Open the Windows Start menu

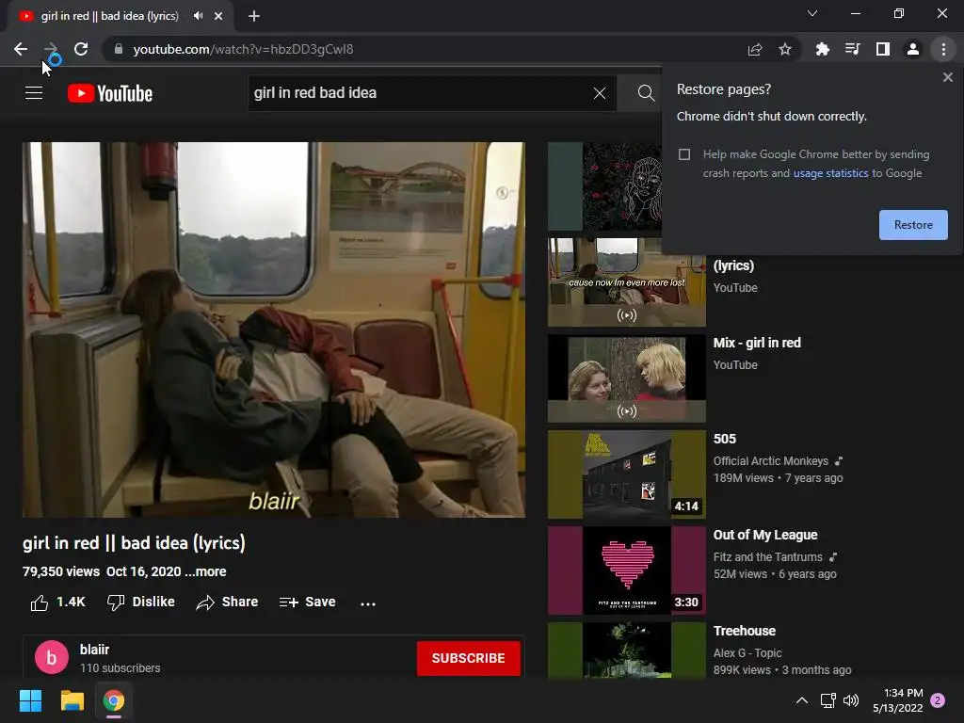(30, 700)
